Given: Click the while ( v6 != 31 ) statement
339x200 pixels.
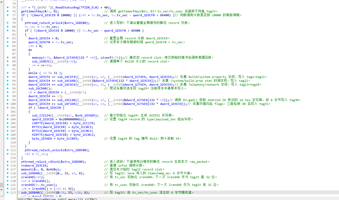Looking at the screenshot, I should coord(45,73).
